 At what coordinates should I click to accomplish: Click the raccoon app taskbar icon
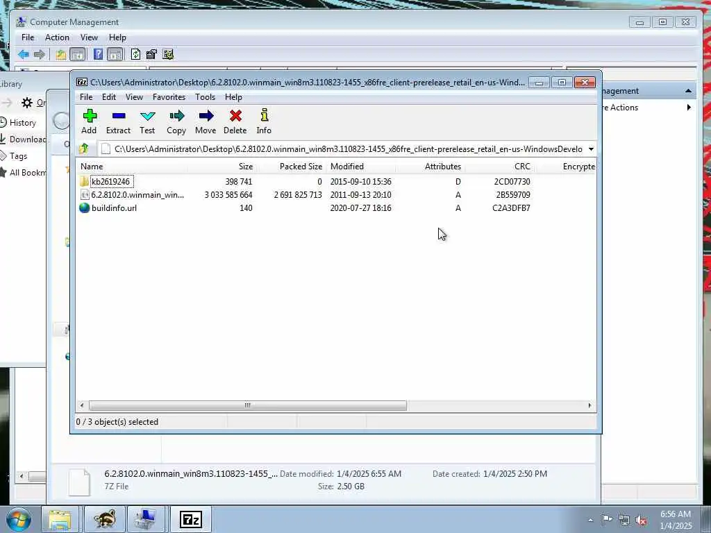point(104,519)
